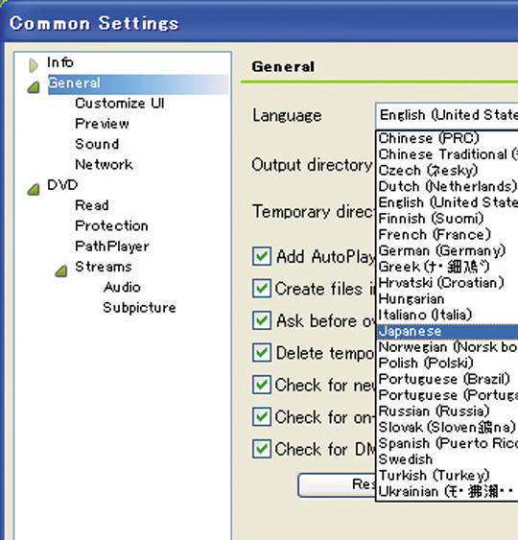Go to Network settings
This screenshot has width=518, height=540.
(x=104, y=164)
